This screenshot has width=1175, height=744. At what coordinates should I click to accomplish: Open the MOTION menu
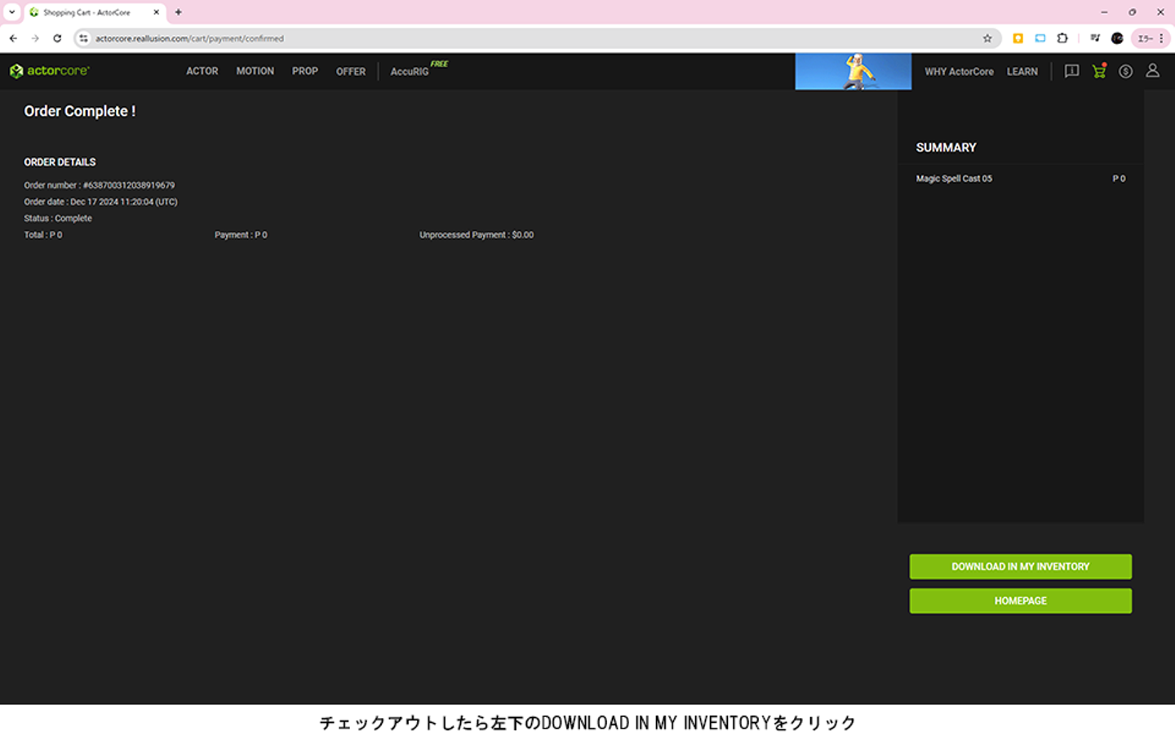pyautogui.click(x=255, y=72)
